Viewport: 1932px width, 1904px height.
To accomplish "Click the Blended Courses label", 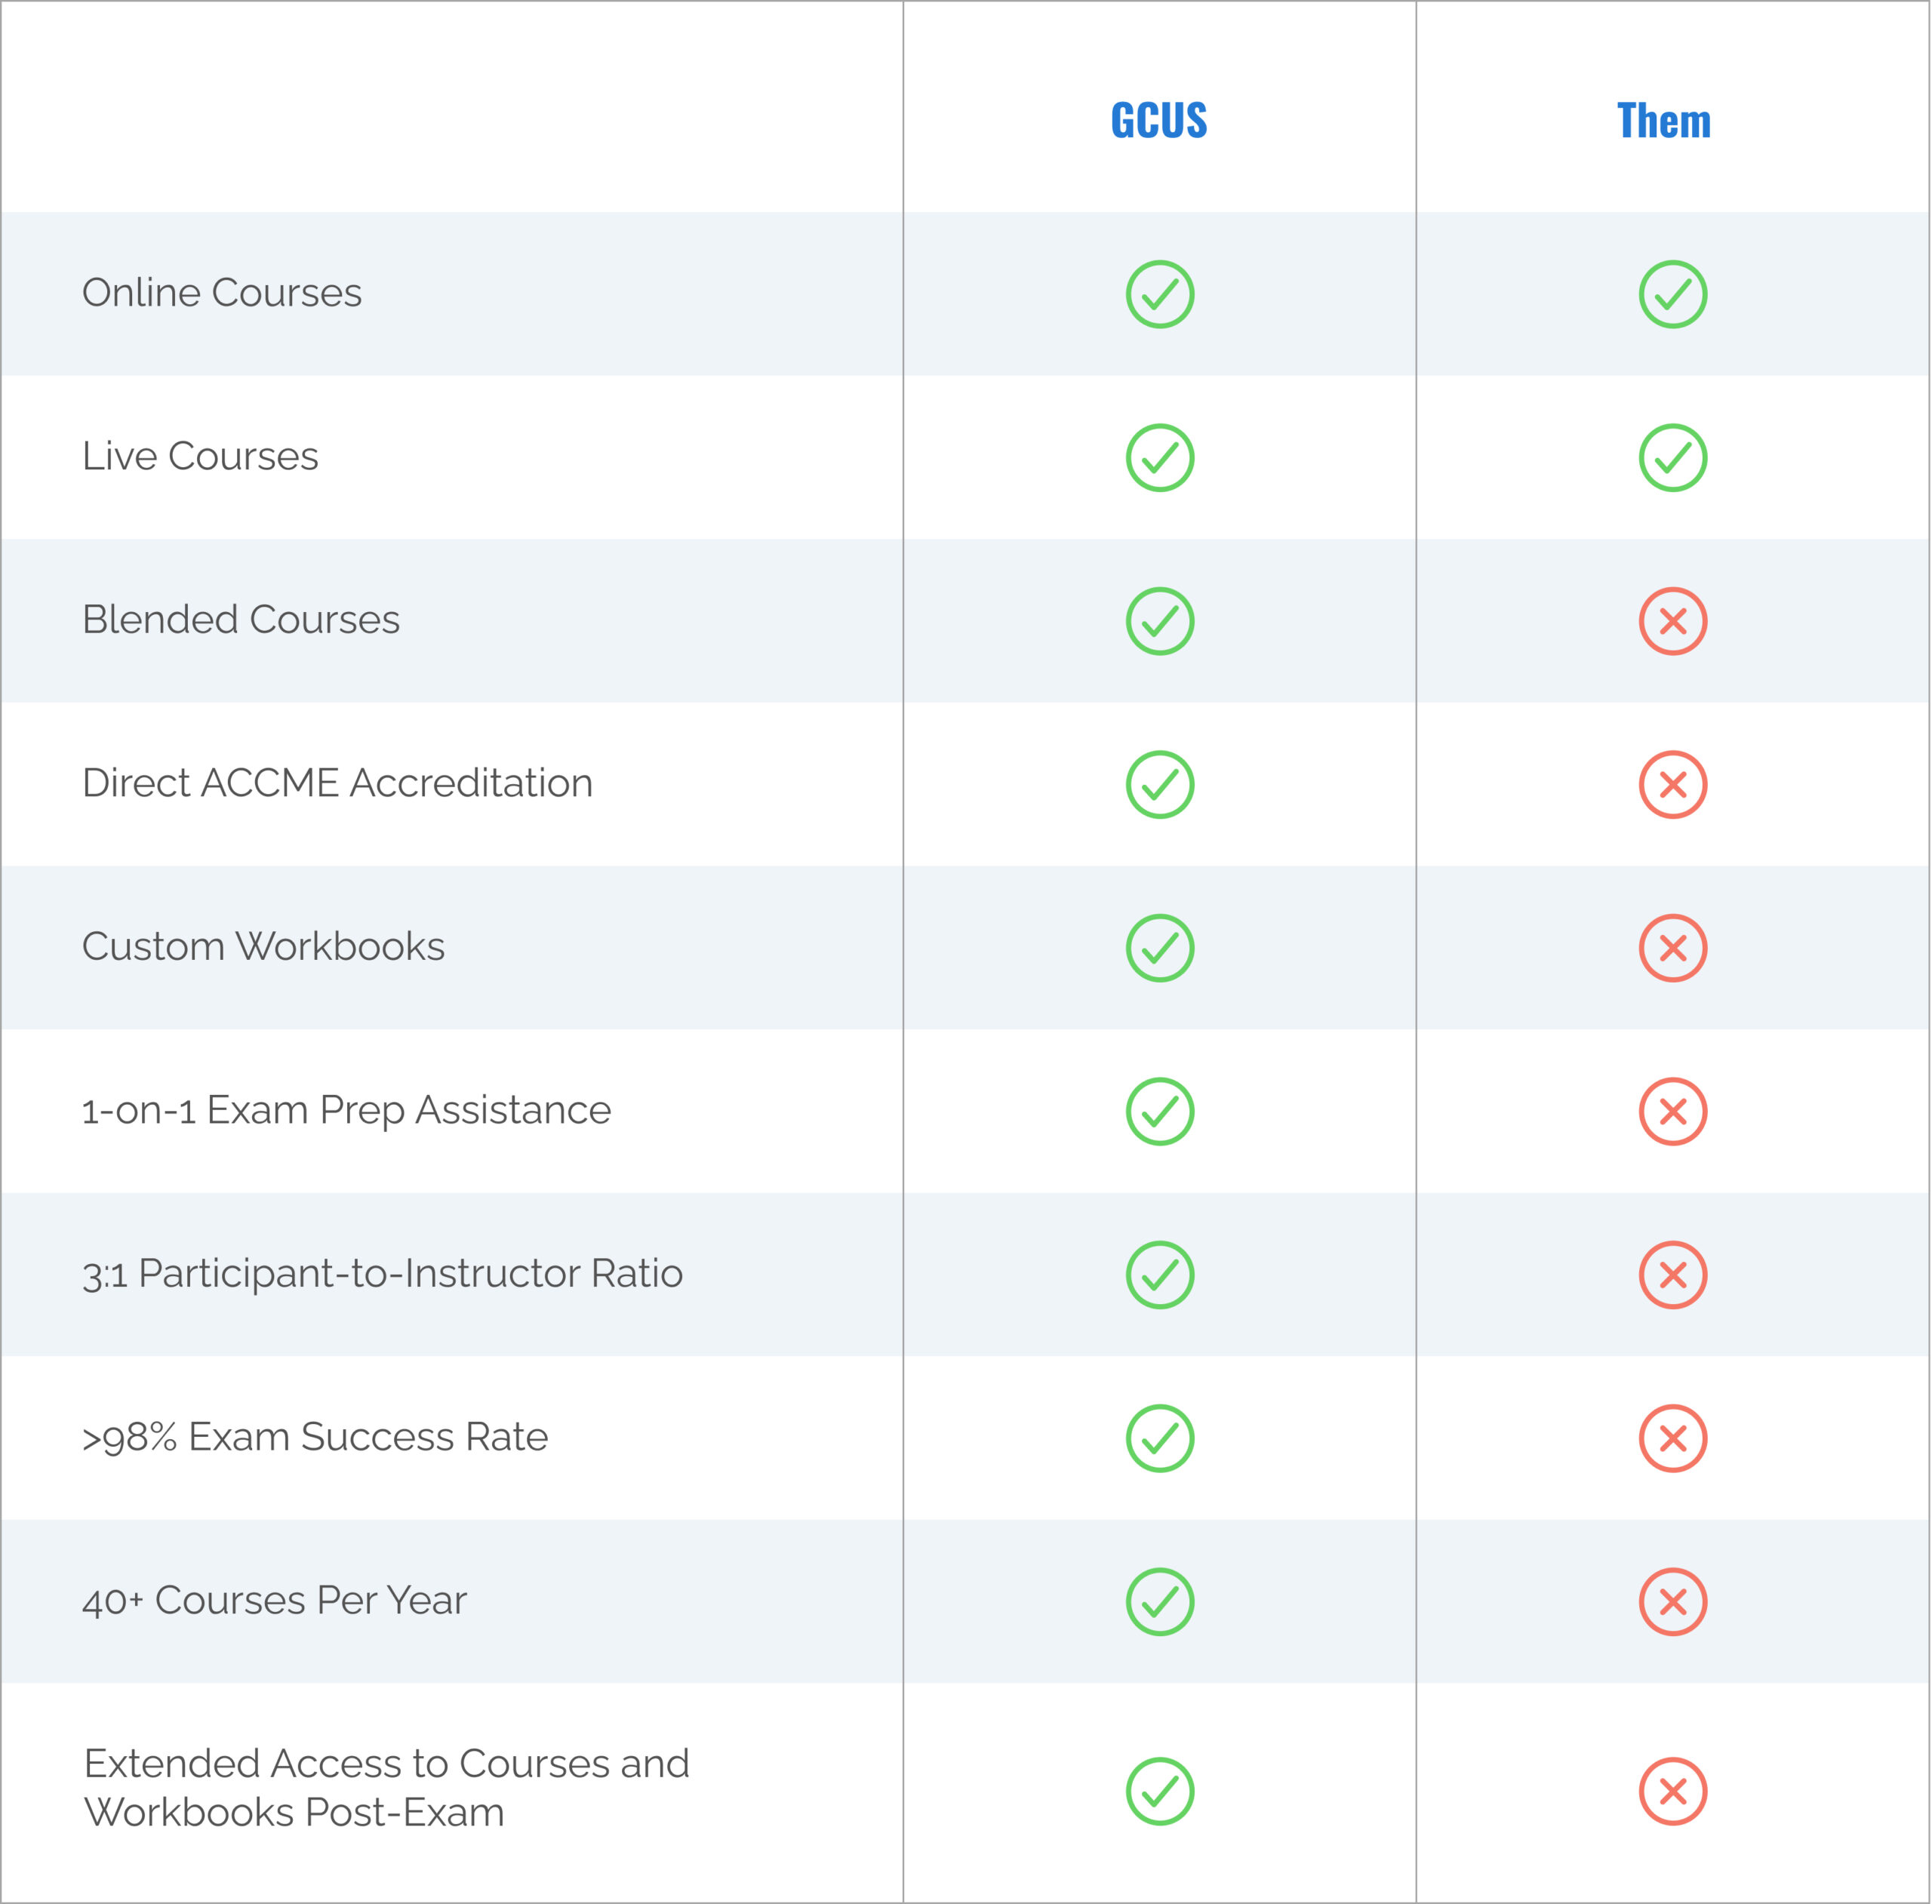I will pos(241,620).
